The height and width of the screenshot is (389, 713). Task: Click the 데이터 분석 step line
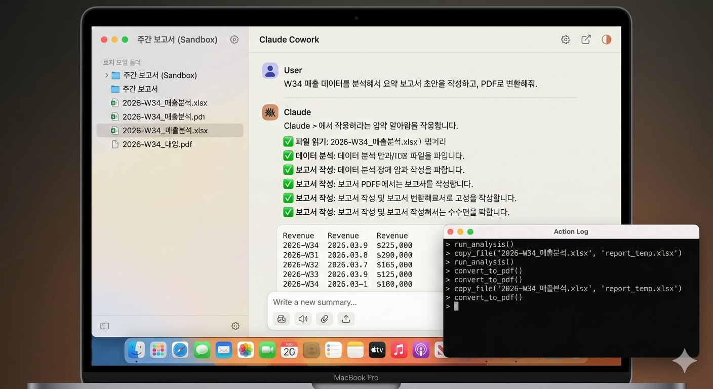tap(374, 156)
